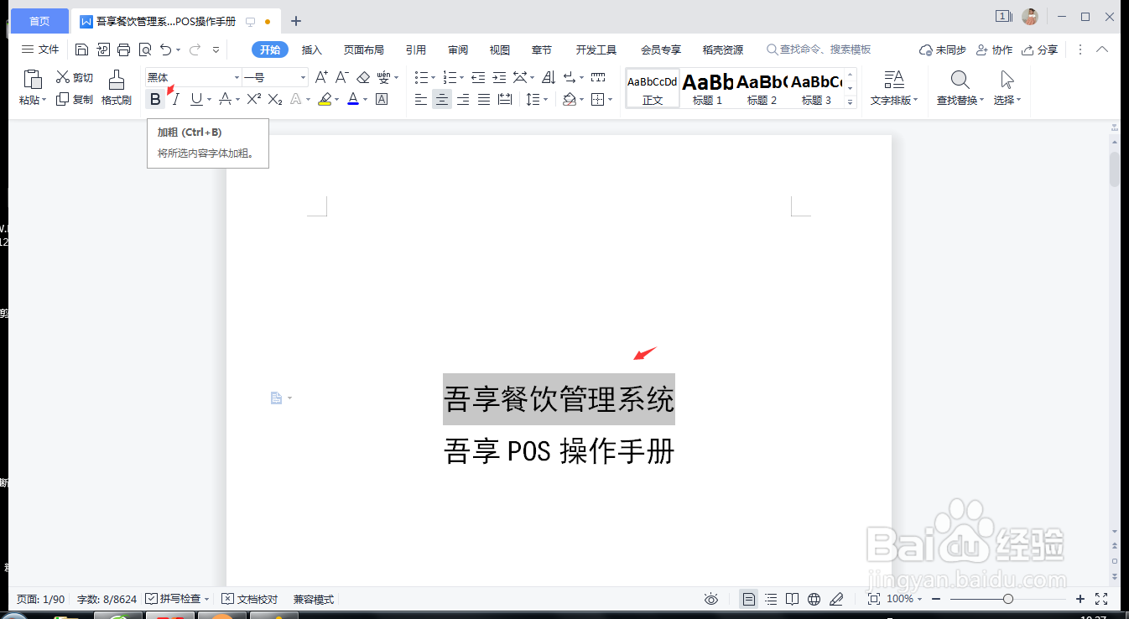Expand the styles gallery more arrow

850,102
